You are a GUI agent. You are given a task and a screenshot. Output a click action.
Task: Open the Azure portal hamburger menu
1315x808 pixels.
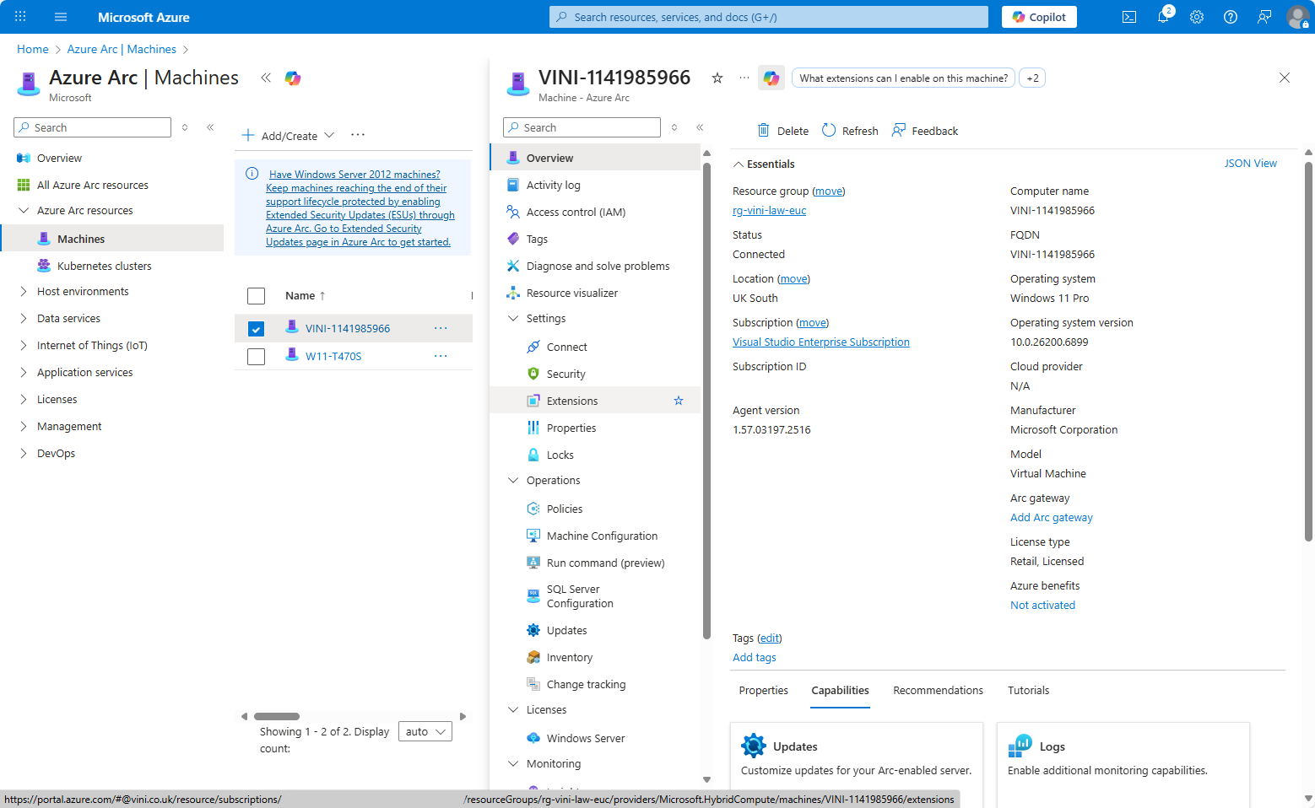tap(61, 17)
